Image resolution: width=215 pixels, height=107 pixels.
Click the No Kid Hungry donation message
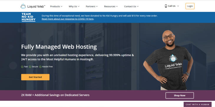pos(100,16)
